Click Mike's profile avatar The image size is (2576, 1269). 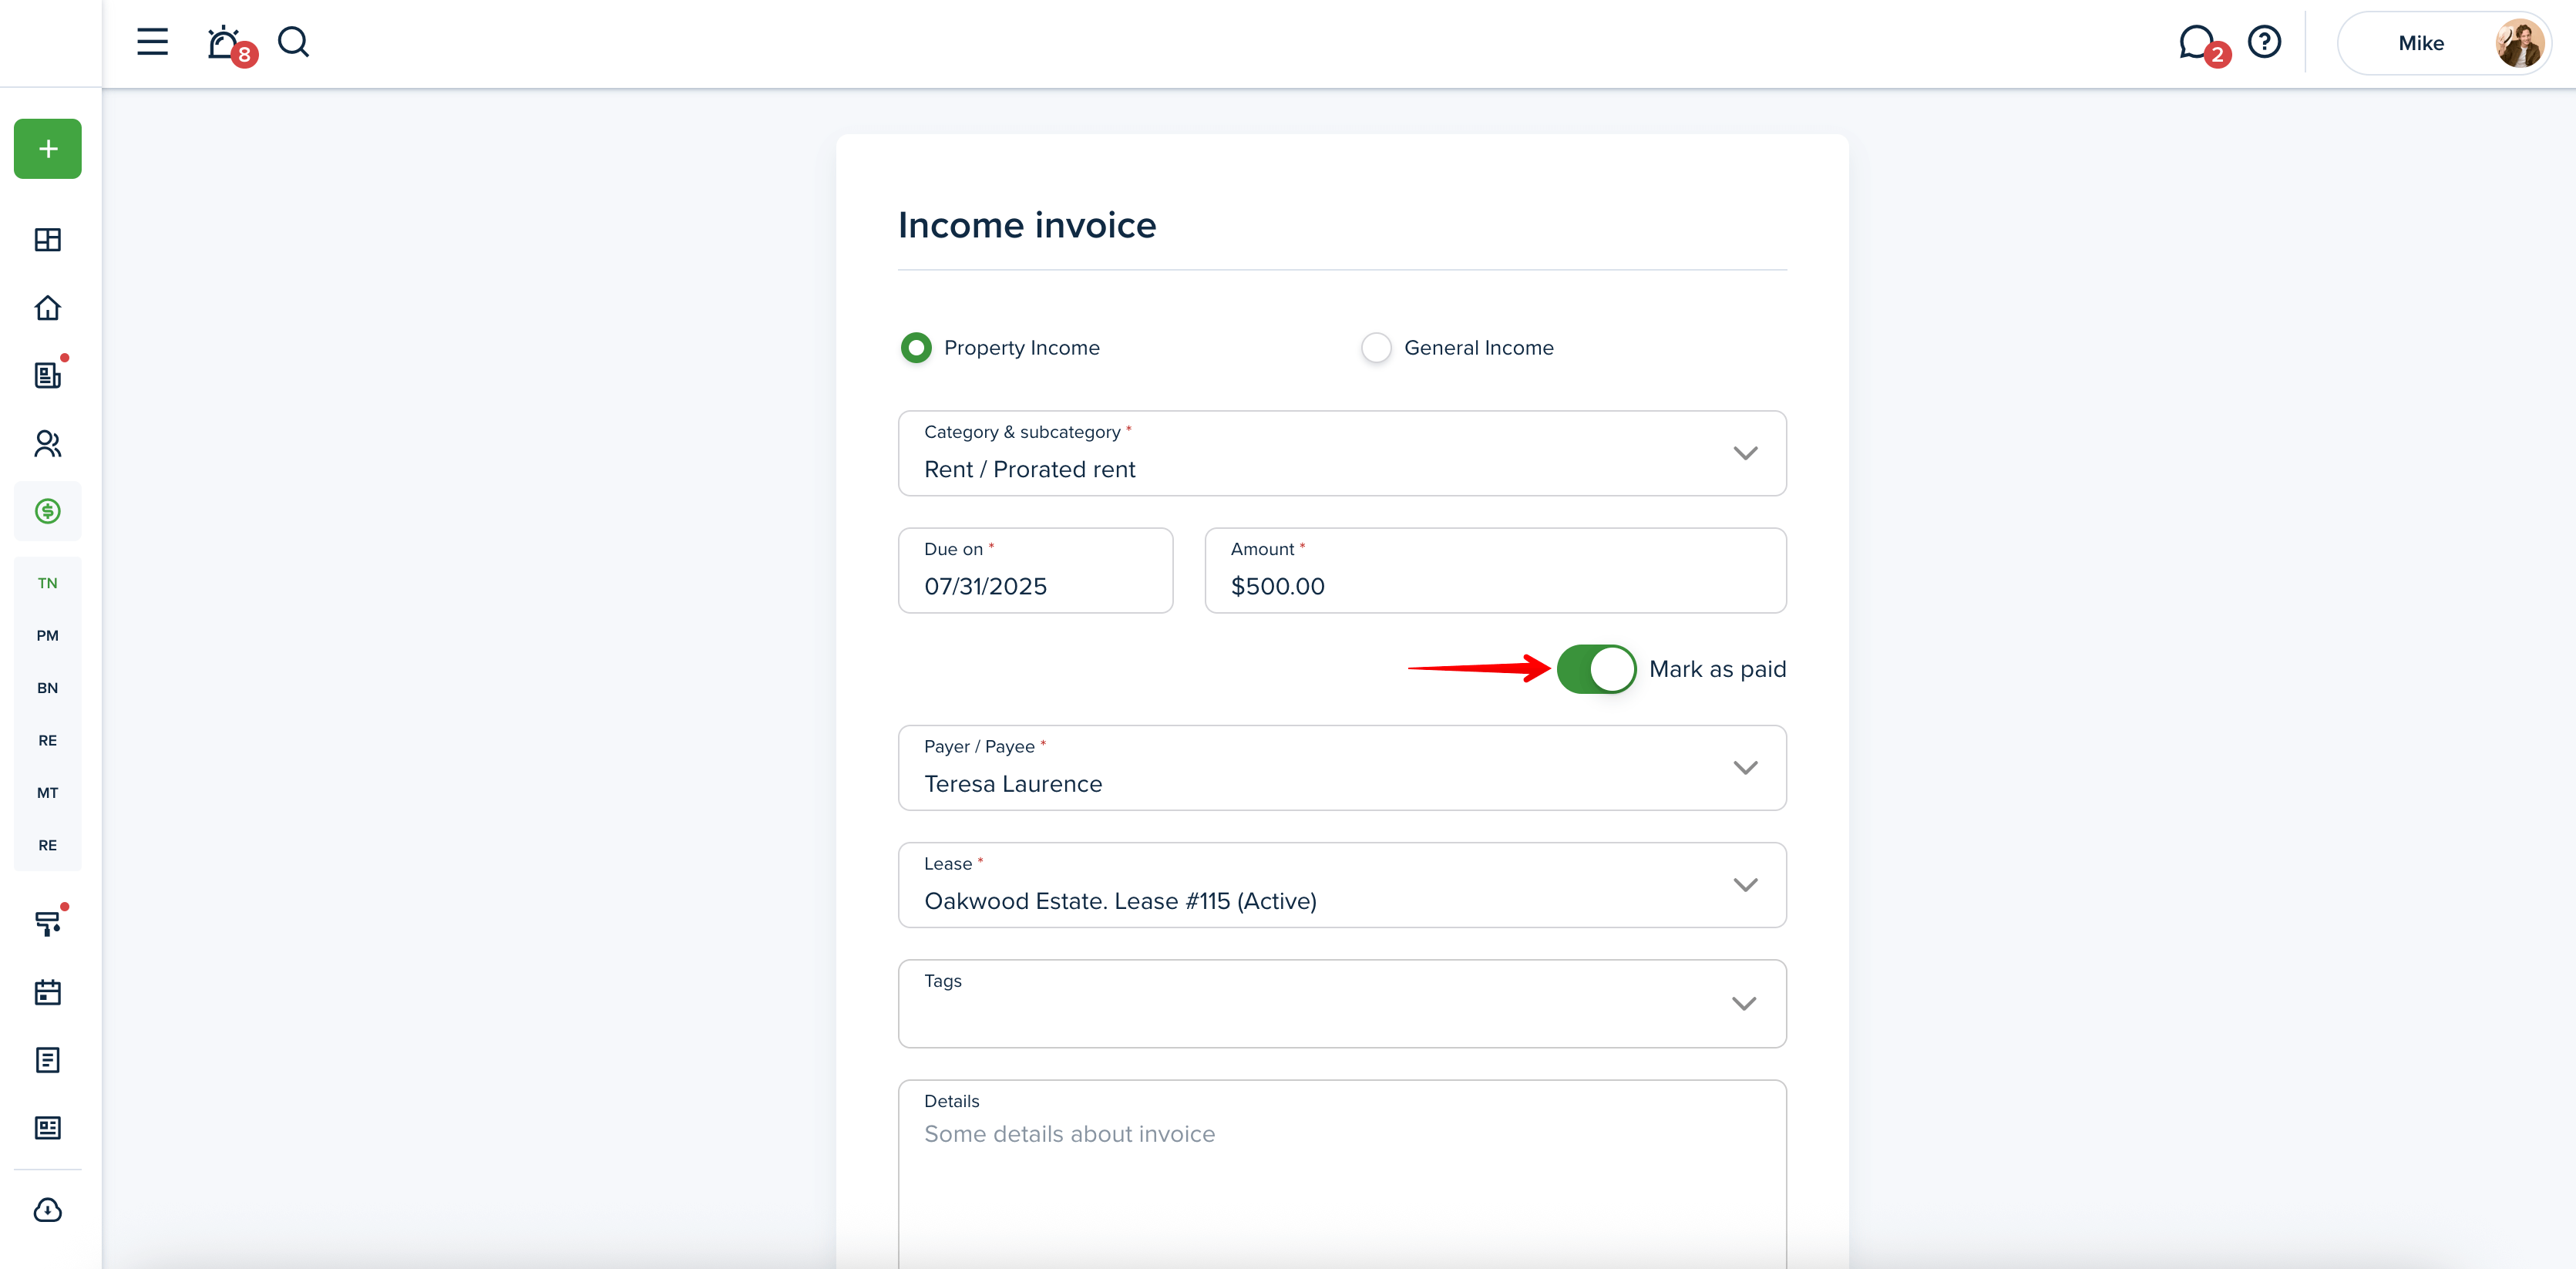tap(2518, 43)
